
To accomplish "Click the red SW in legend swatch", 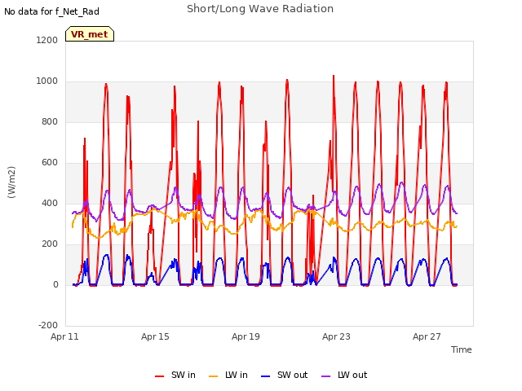I will click(x=160, y=376).
